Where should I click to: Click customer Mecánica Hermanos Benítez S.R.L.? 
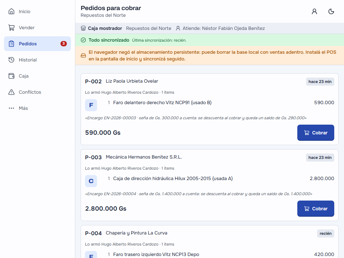point(144,157)
